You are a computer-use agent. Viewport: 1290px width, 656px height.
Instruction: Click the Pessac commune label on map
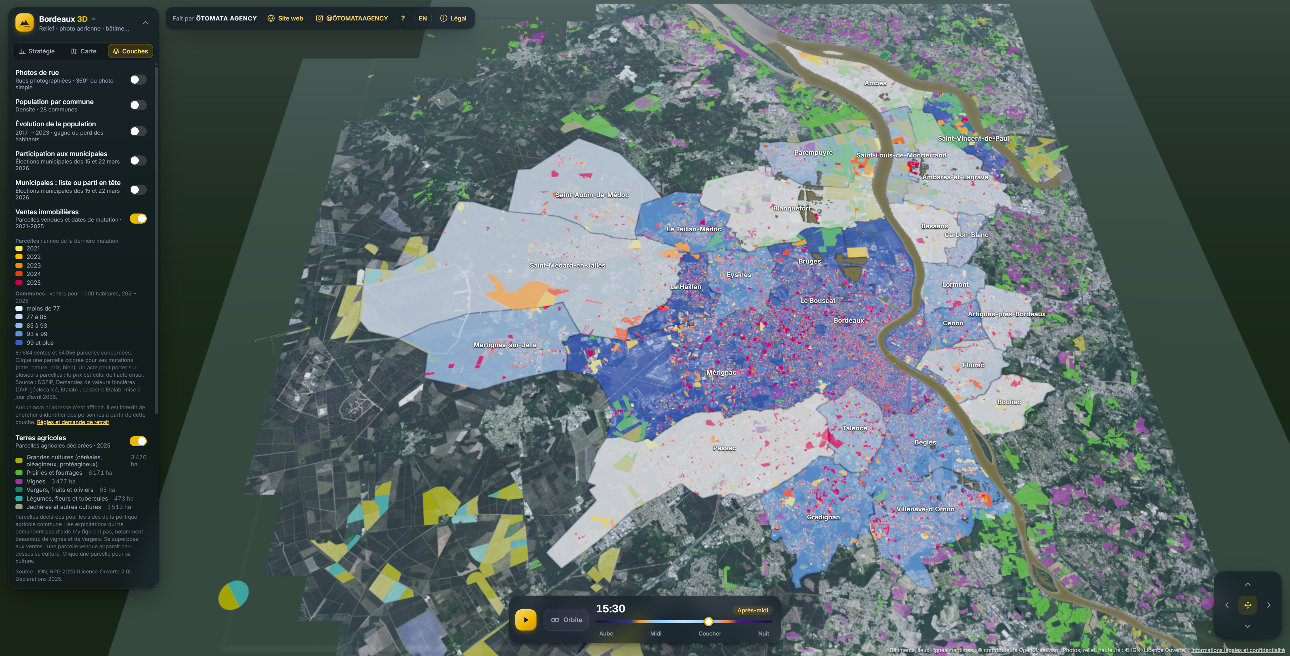(x=724, y=448)
